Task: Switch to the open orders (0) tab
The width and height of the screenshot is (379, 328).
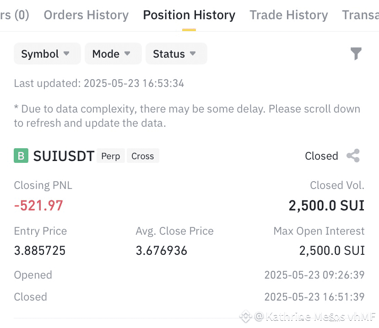Action: tap(15, 15)
